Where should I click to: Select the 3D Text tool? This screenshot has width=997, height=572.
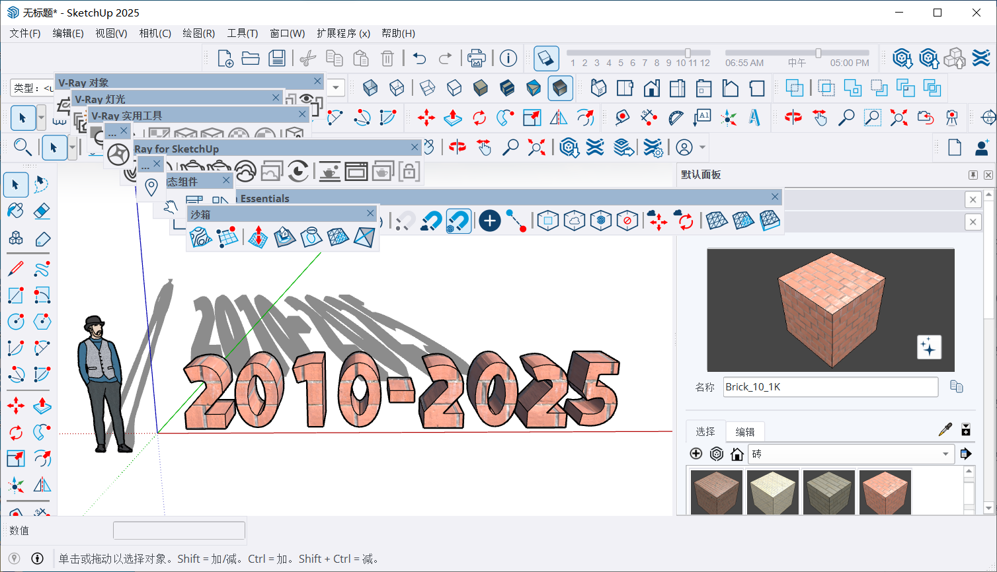pos(755,118)
